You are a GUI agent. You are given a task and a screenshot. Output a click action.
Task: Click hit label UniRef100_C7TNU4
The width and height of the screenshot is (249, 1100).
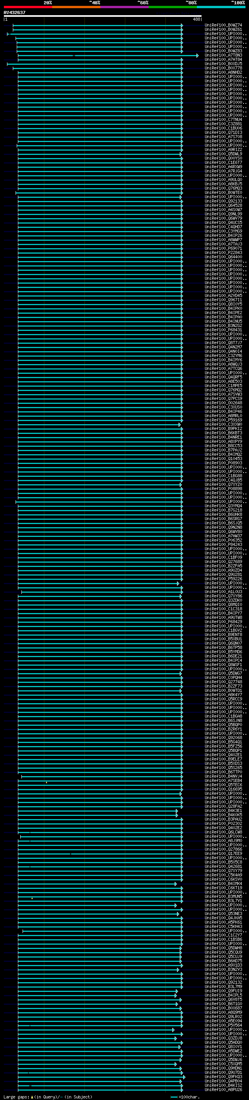click(x=223, y=119)
